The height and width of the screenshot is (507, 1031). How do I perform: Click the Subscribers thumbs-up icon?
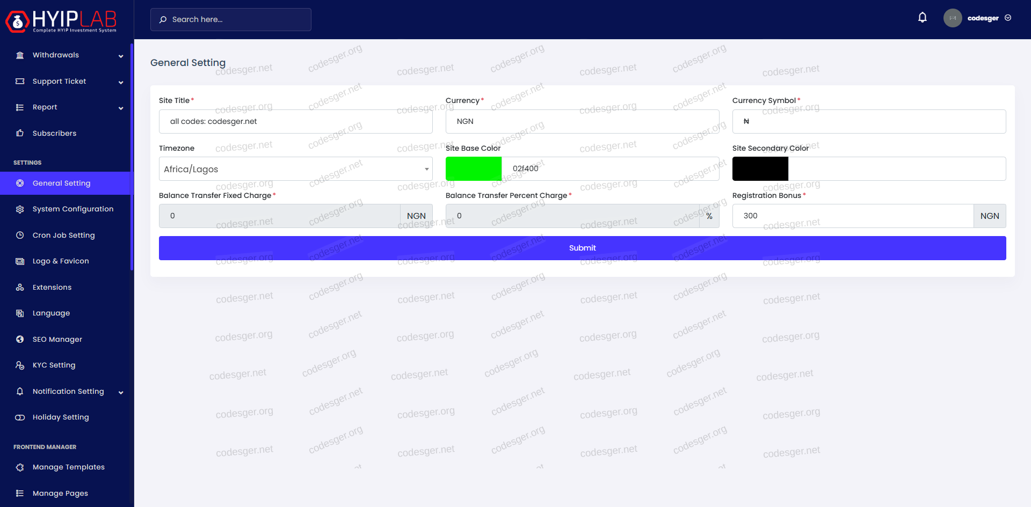(x=20, y=133)
